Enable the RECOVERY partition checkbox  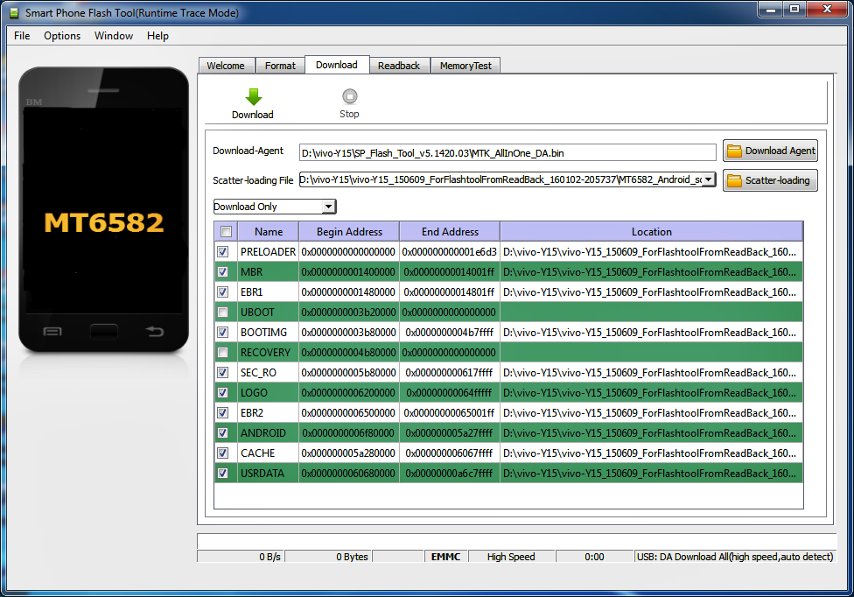tap(224, 352)
